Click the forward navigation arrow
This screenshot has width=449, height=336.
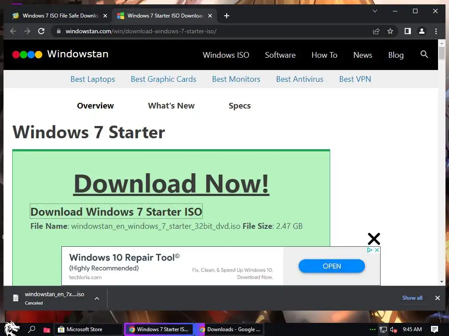[27, 31]
